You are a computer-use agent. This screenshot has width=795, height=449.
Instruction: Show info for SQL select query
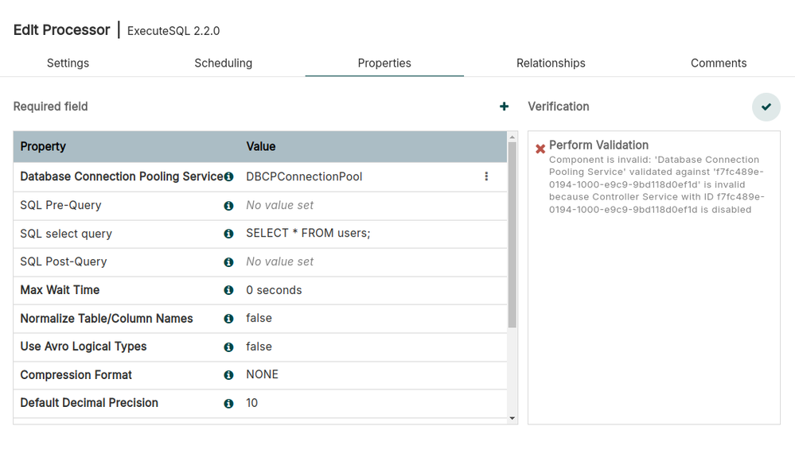[x=228, y=234]
